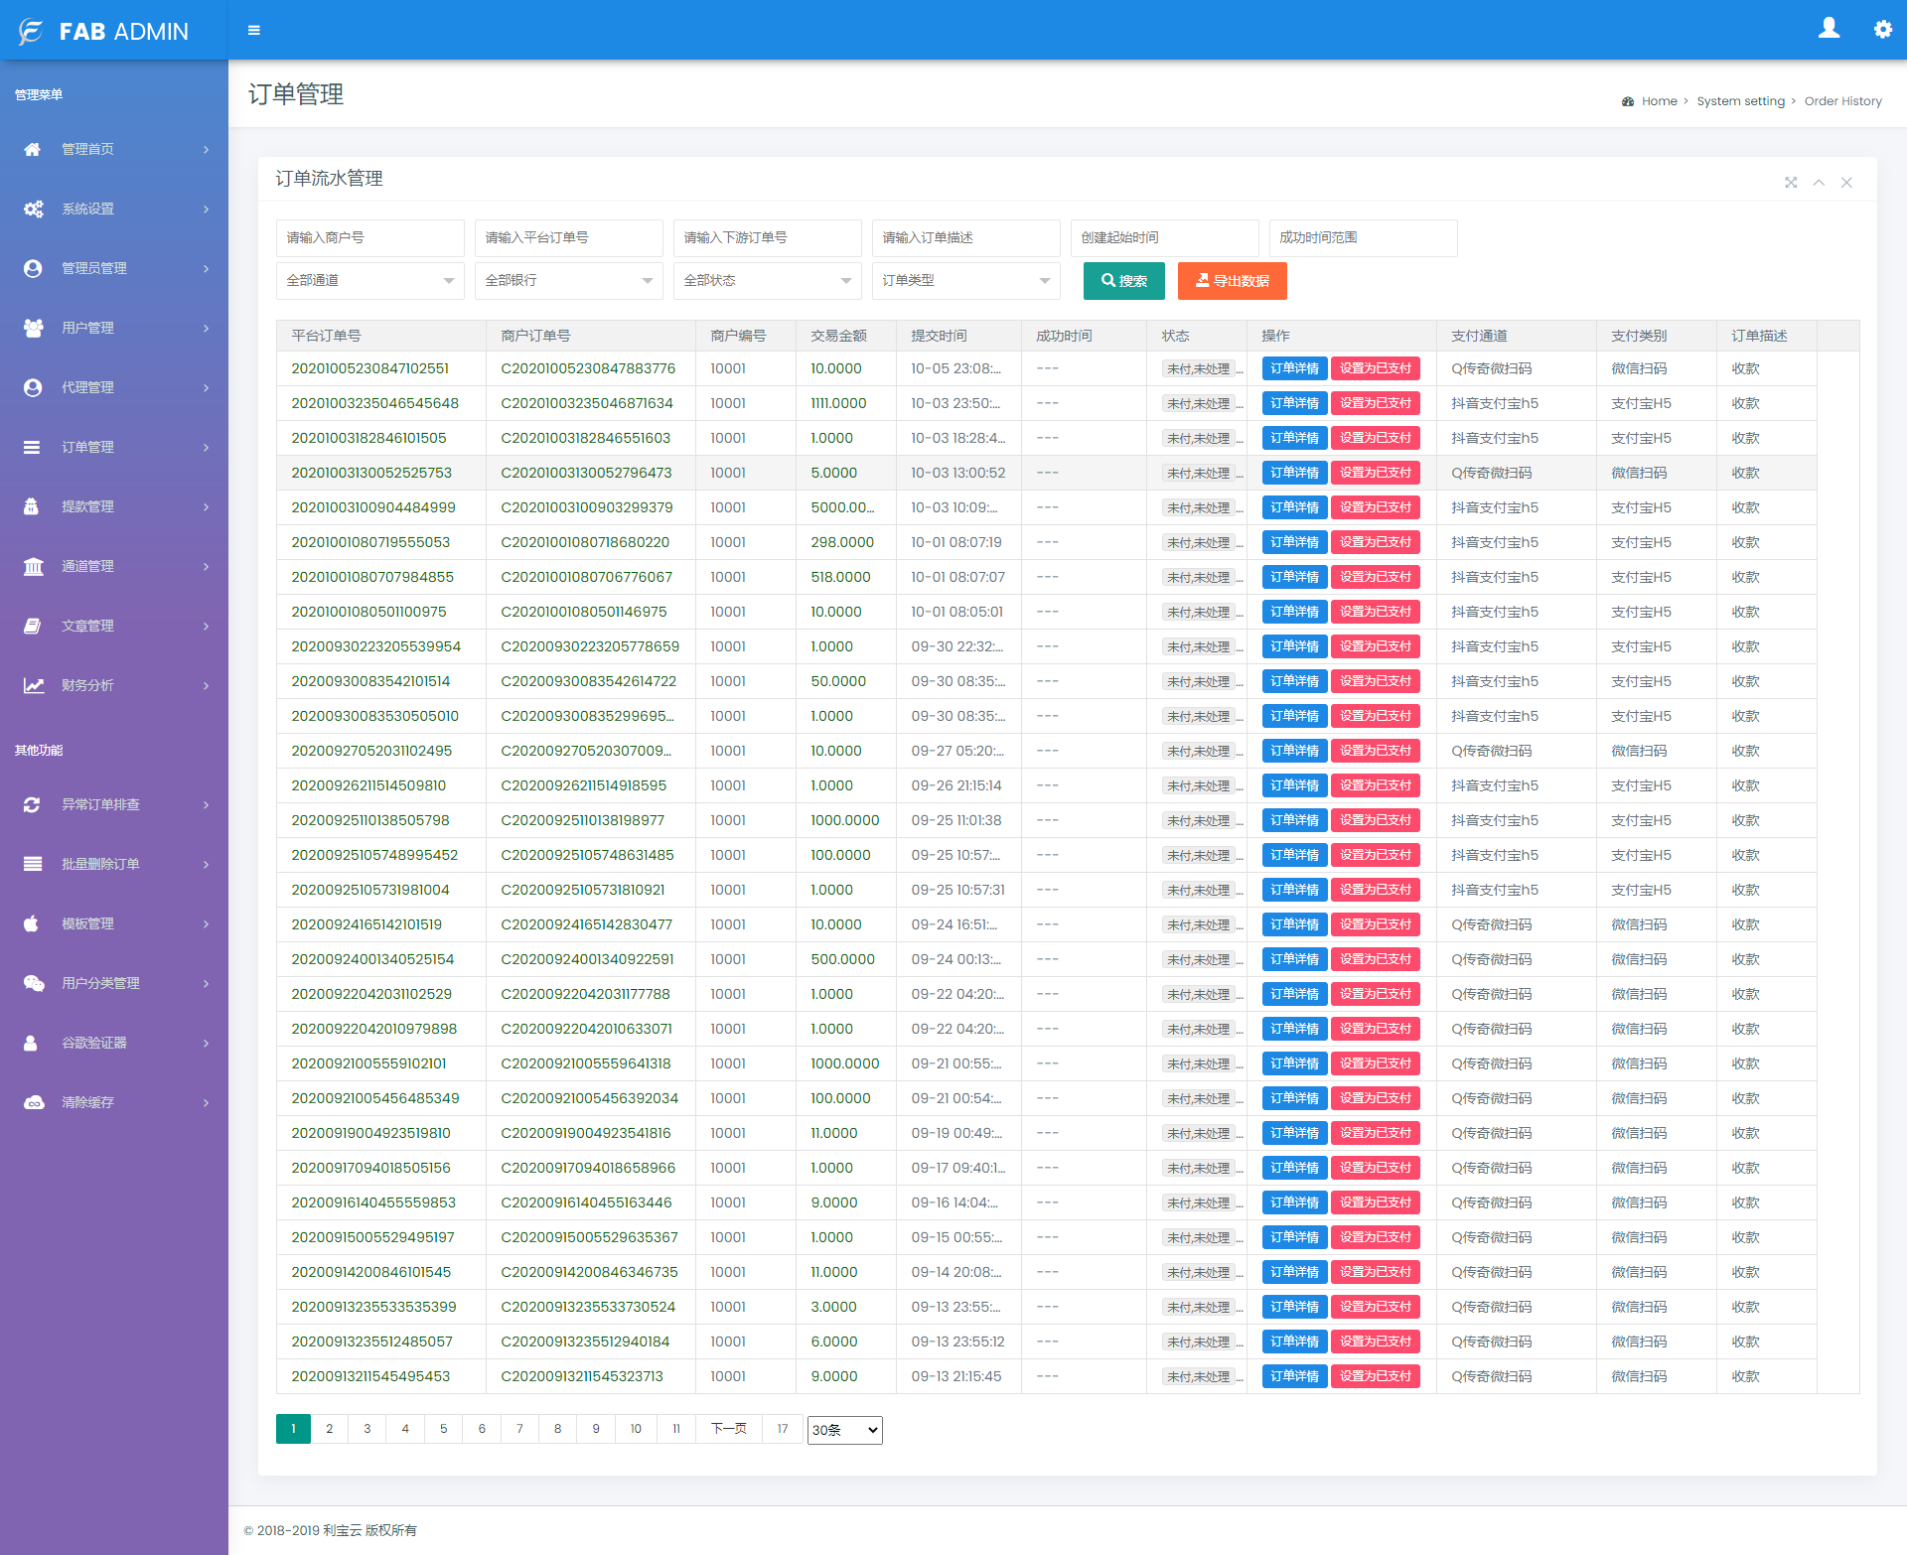Click the list icon beside 订单管理
The width and height of the screenshot is (1907, 1555).
[32, 447]
